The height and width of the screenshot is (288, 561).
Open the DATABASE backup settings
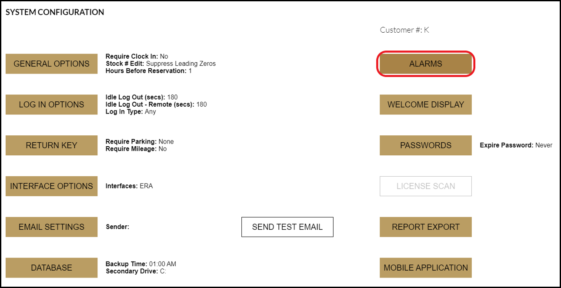tap(51, 268)
